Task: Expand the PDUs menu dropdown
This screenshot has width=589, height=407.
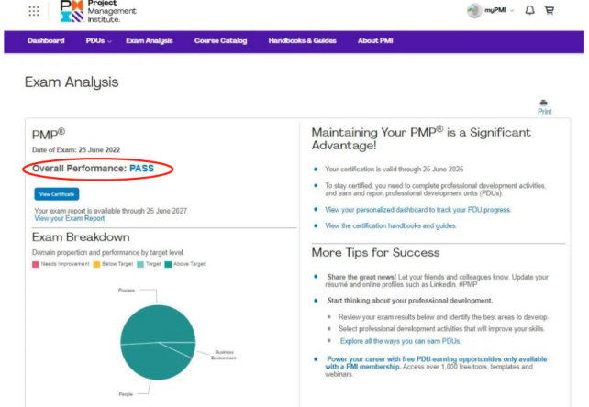Action: click(x=99, y=41)
